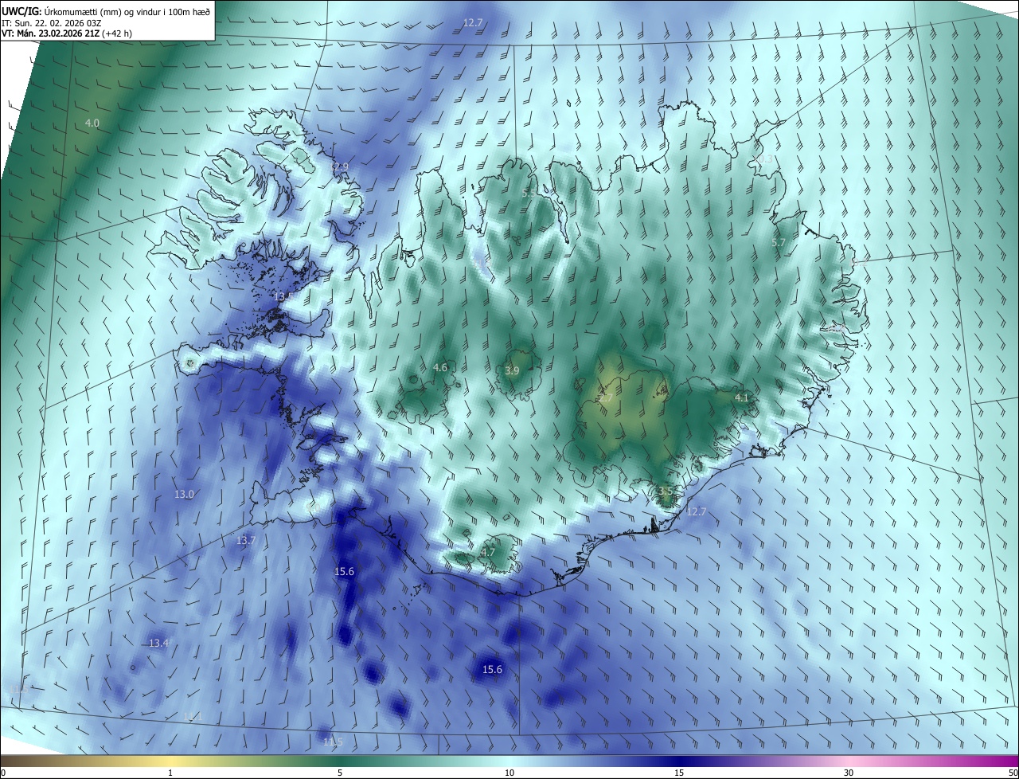Click the 3.5 value near the south coast glacier tip
This screenshot has width=1019, height=779.
pyautogui.click(x=666, y=491)
